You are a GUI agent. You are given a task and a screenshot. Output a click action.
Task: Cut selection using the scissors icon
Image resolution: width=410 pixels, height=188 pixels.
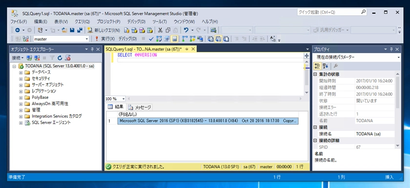(160, 30)
